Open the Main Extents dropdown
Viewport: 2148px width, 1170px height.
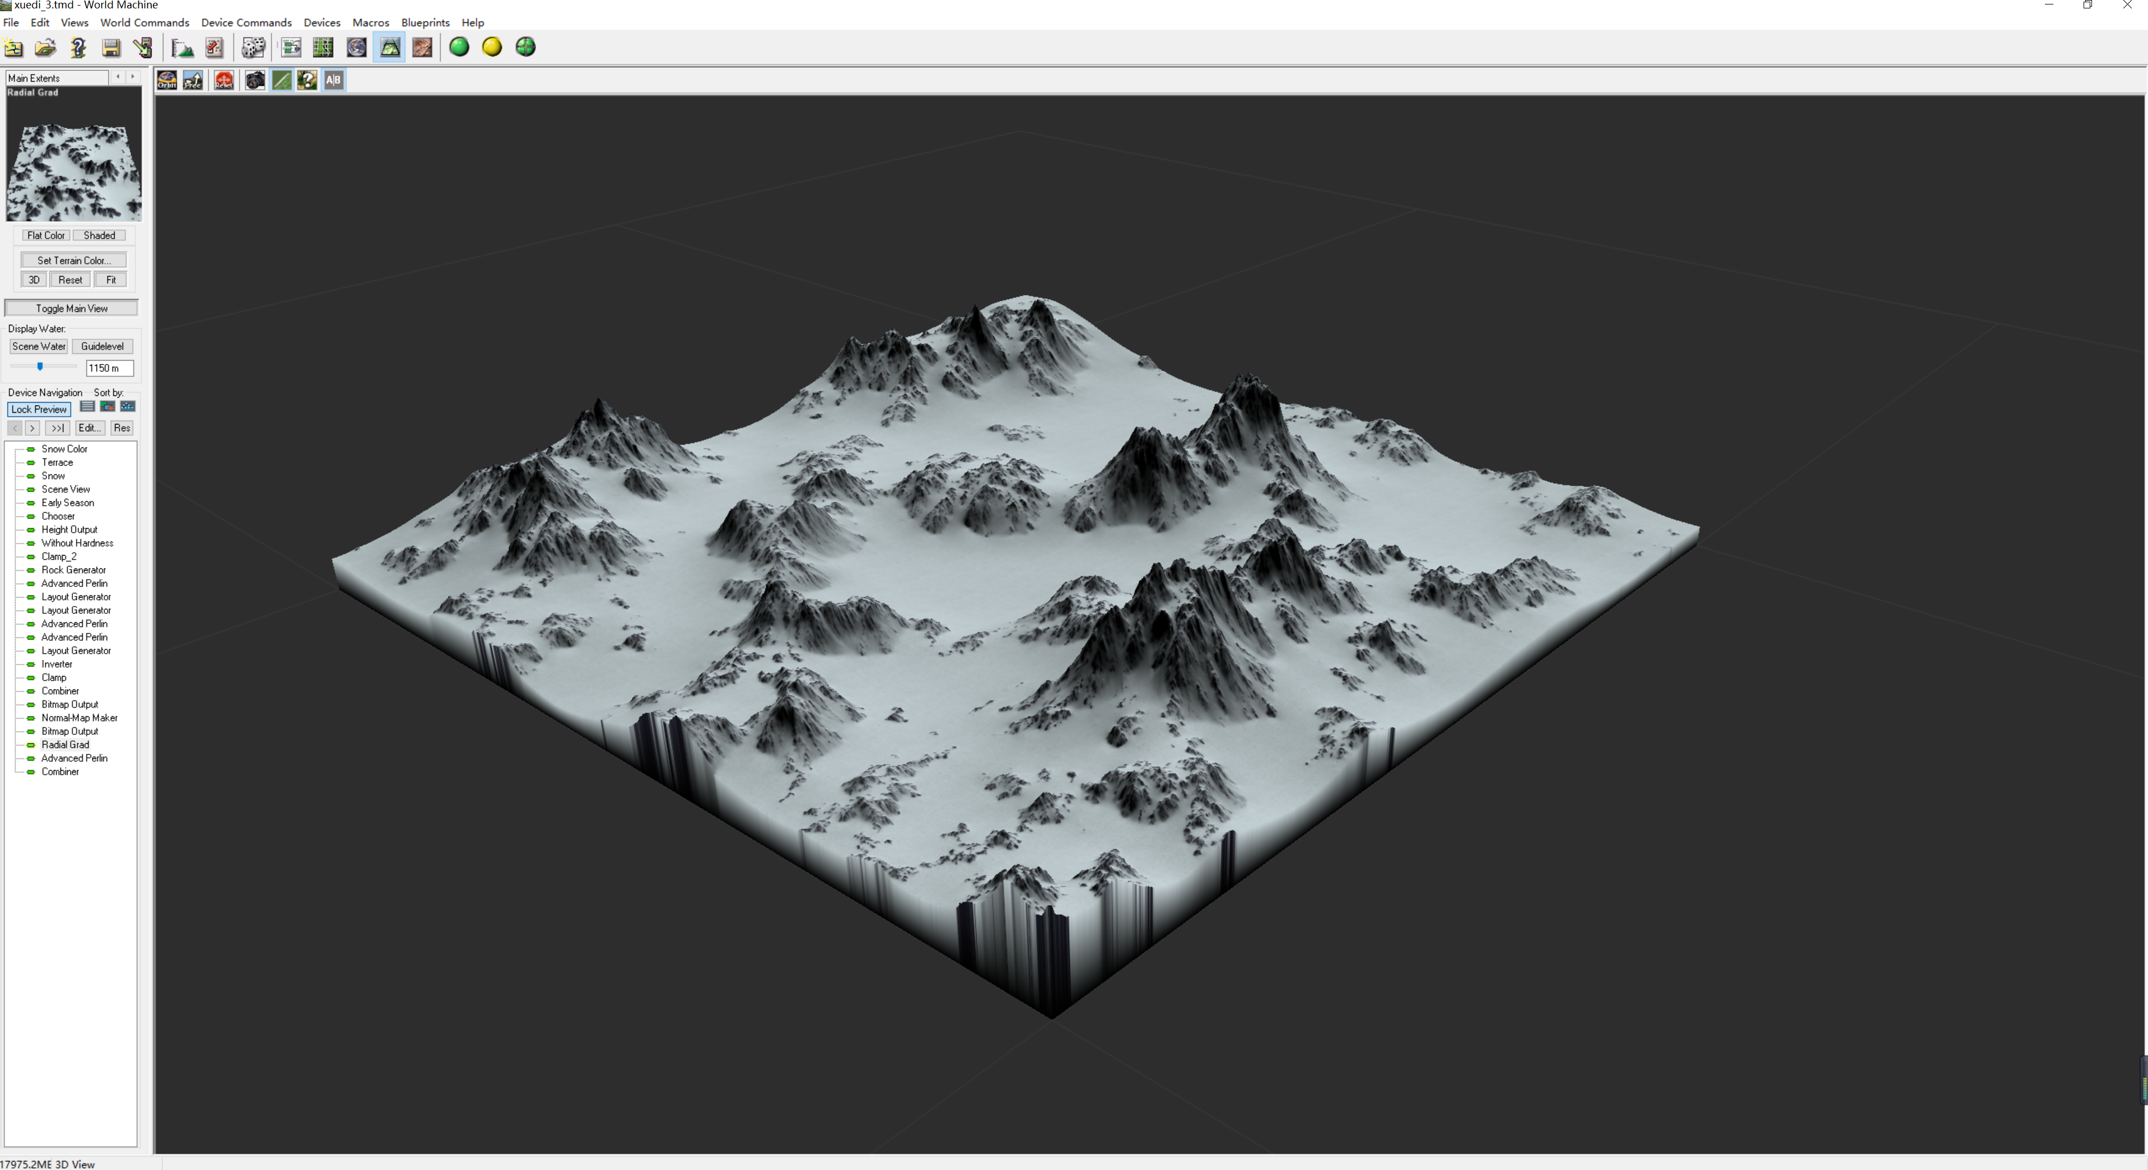coord(57,77)
